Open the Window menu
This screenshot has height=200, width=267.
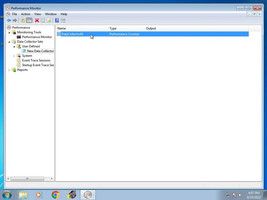pyautogui.click(x=51, y=14)
